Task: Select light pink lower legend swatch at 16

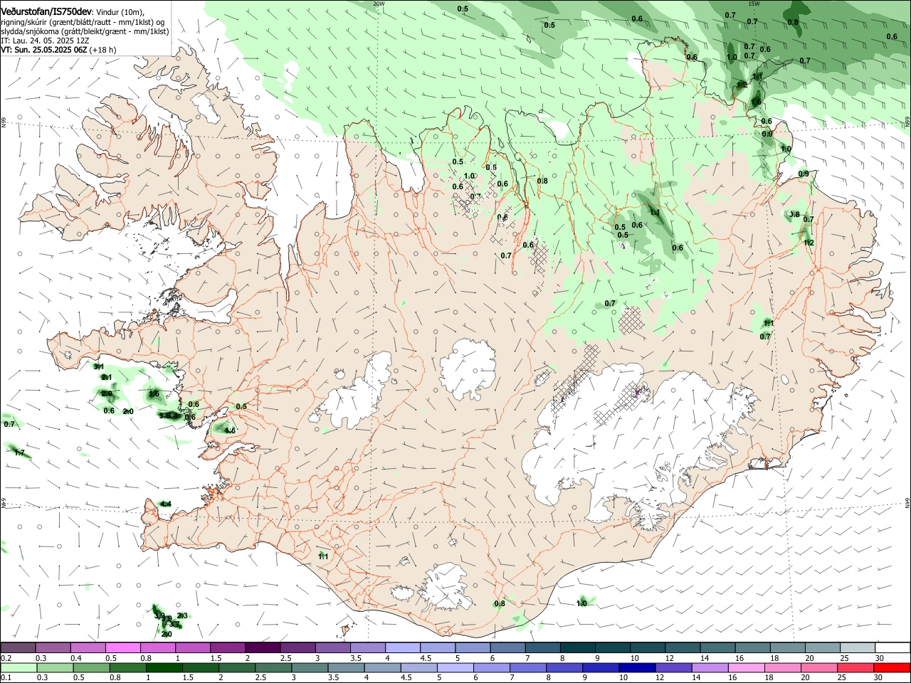Action: click(x=747, y=667)
